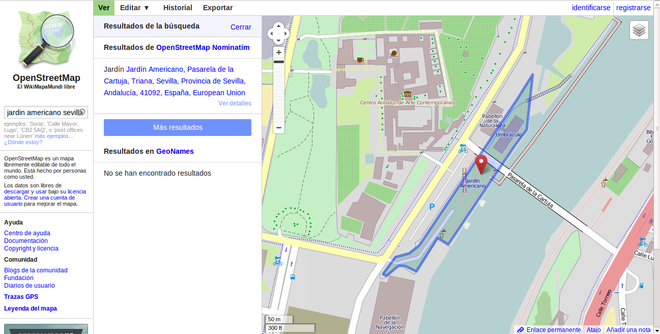The height and width of the screenshot is (334, 660).
Task: Click the Pabellón de la Naturaleza map label
Action: (x=493, y=121)
